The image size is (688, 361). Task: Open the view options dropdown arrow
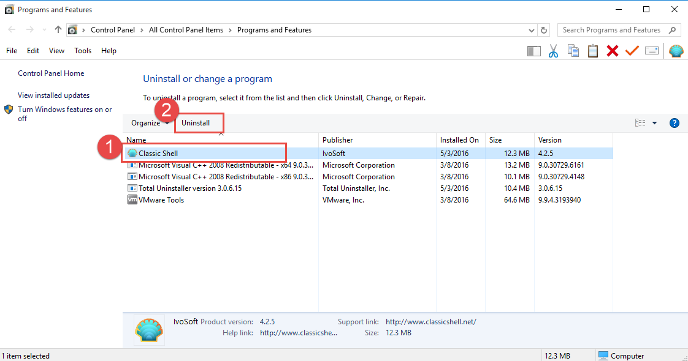pyautogui.click(x=654, y=123)
